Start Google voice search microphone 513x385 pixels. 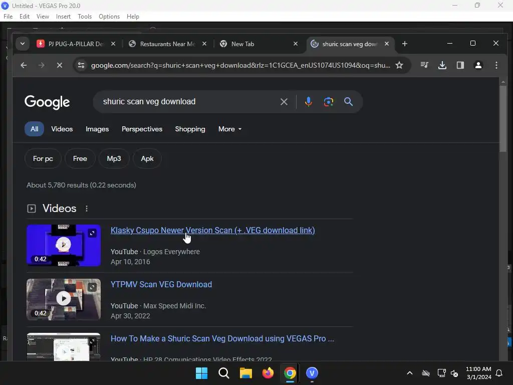point(308,102)
